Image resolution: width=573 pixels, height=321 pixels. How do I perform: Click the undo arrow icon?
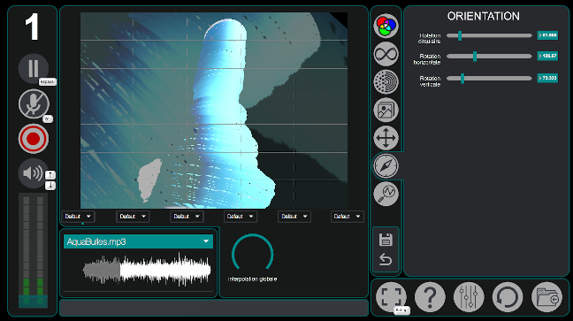coord(386,259)
